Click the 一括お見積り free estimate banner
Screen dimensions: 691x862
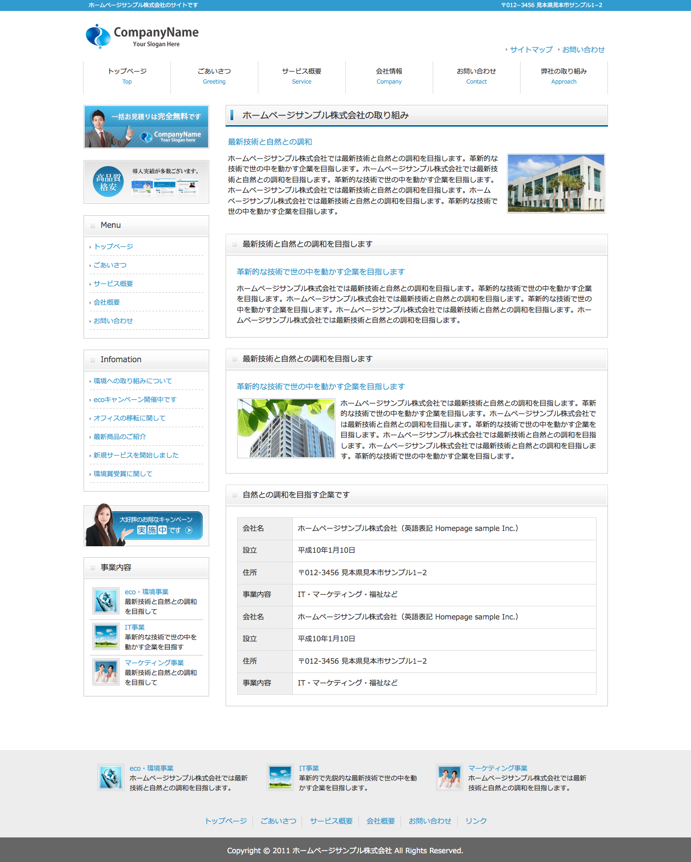click(146, 127)
